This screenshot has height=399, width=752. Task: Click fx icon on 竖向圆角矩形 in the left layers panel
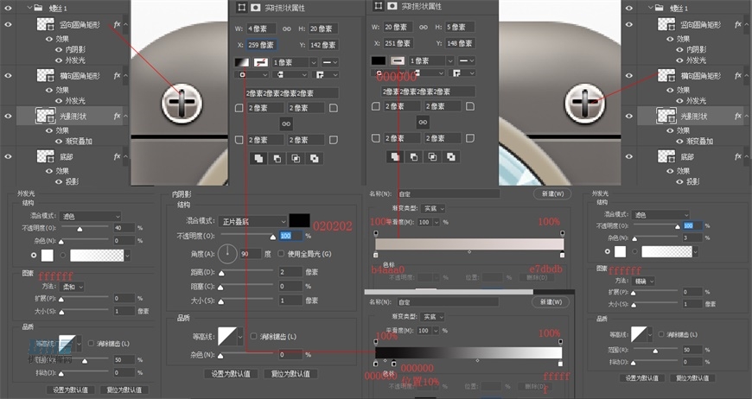117,24
